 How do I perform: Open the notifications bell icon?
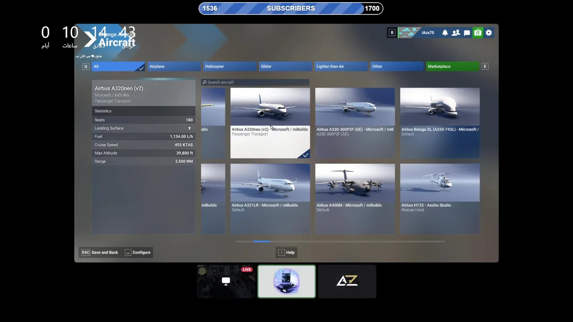point(445,33)
